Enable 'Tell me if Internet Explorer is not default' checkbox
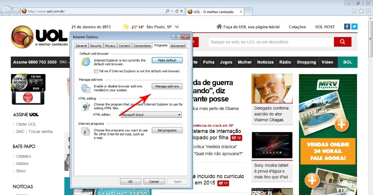Viewport: 373px width, 195px height. pos(96,71)
